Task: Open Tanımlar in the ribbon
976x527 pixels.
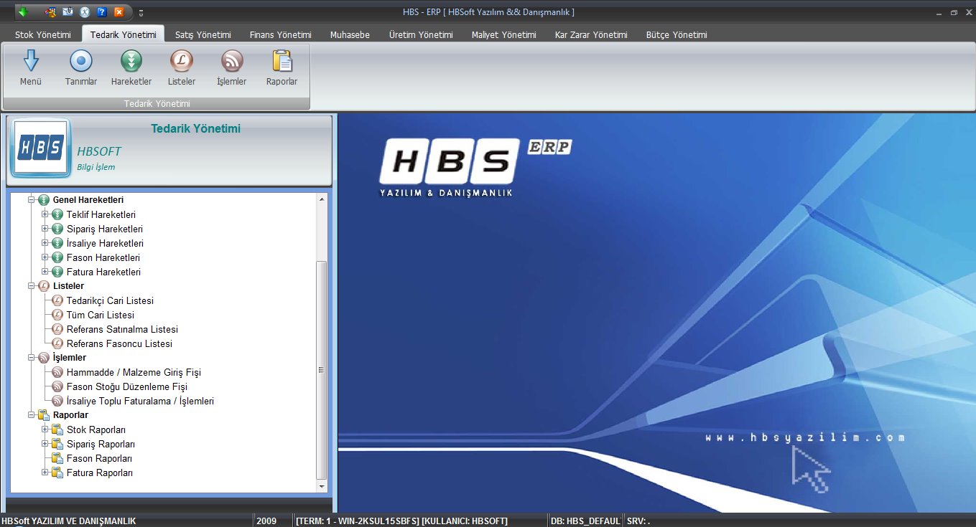Action: click(x=81, y=68)
